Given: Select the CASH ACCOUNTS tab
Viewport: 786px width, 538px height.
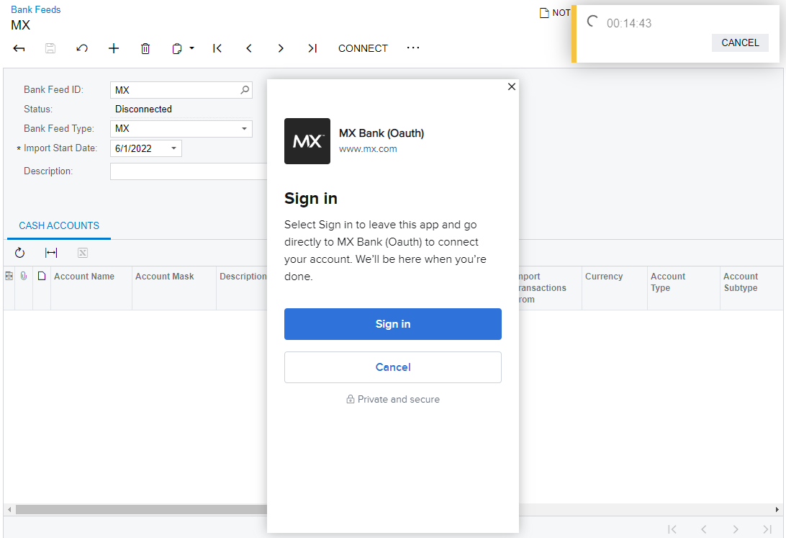Looking at the screenshot, I should click(x=59, y=225).
